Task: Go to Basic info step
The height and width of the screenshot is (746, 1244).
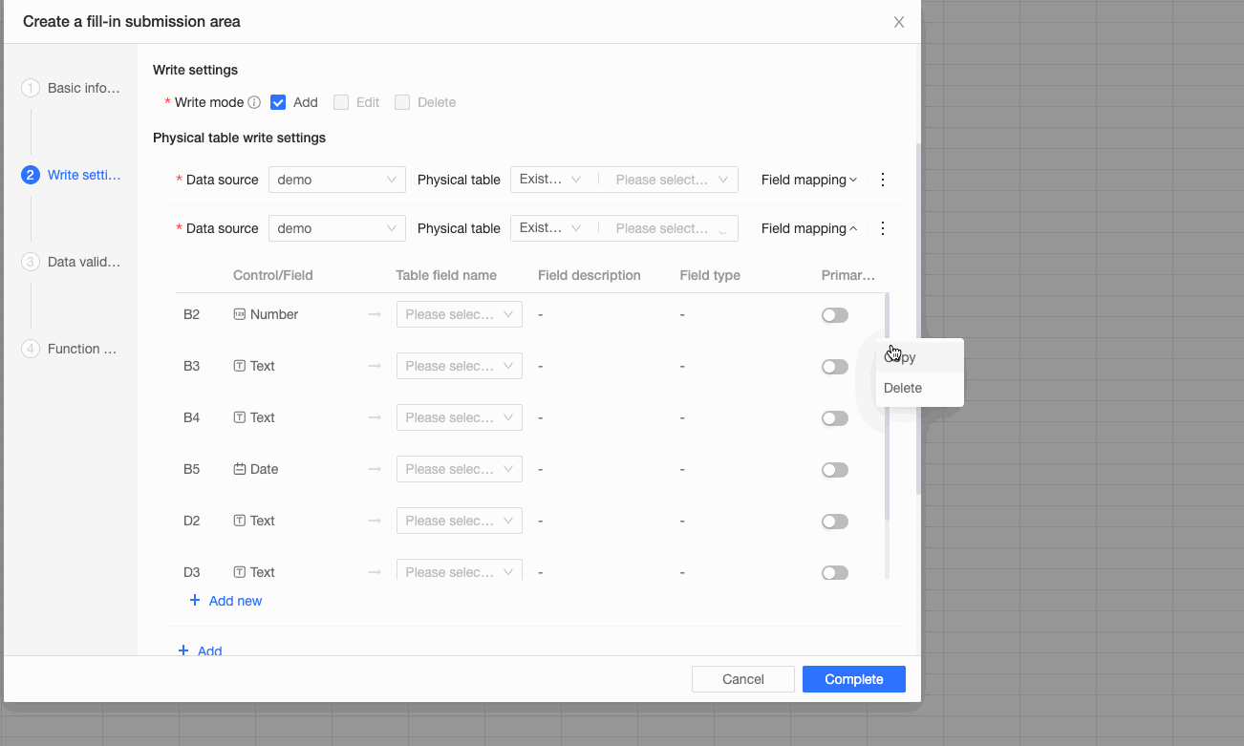Action: (x=84, y=88)
